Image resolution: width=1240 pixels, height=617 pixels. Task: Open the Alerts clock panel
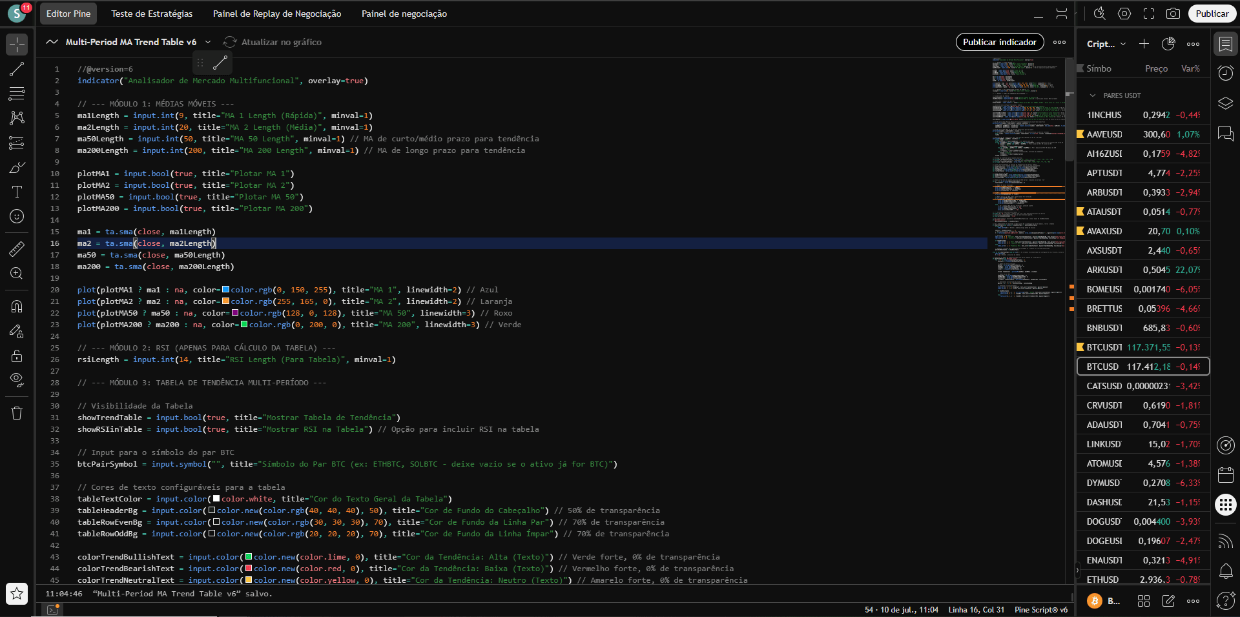[x=1226, y=73]
